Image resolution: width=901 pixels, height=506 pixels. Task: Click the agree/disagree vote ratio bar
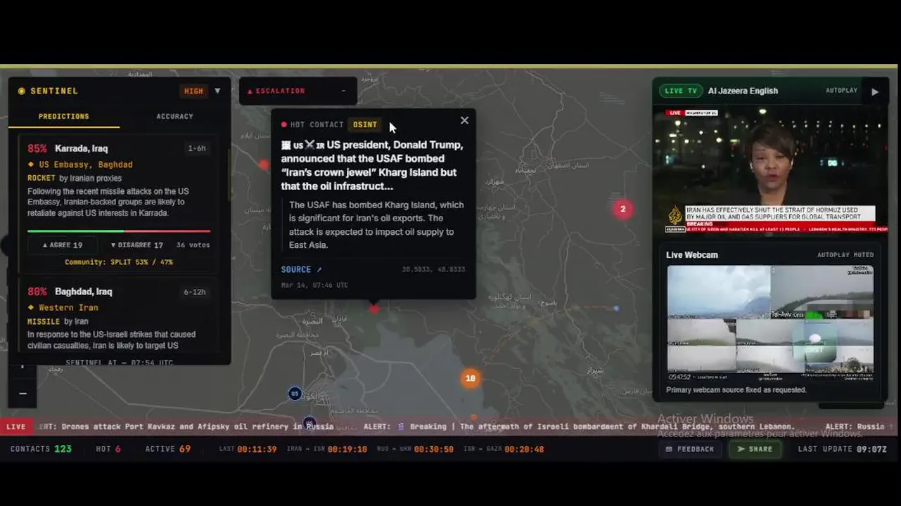[119, 231]
